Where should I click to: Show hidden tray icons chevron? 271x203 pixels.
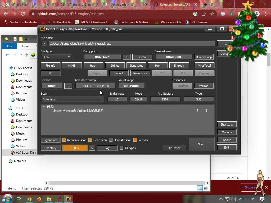[221, 199]
